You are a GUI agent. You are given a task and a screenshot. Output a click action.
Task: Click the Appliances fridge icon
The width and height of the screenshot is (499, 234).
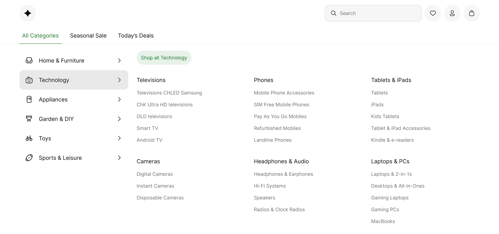[29, 99]
